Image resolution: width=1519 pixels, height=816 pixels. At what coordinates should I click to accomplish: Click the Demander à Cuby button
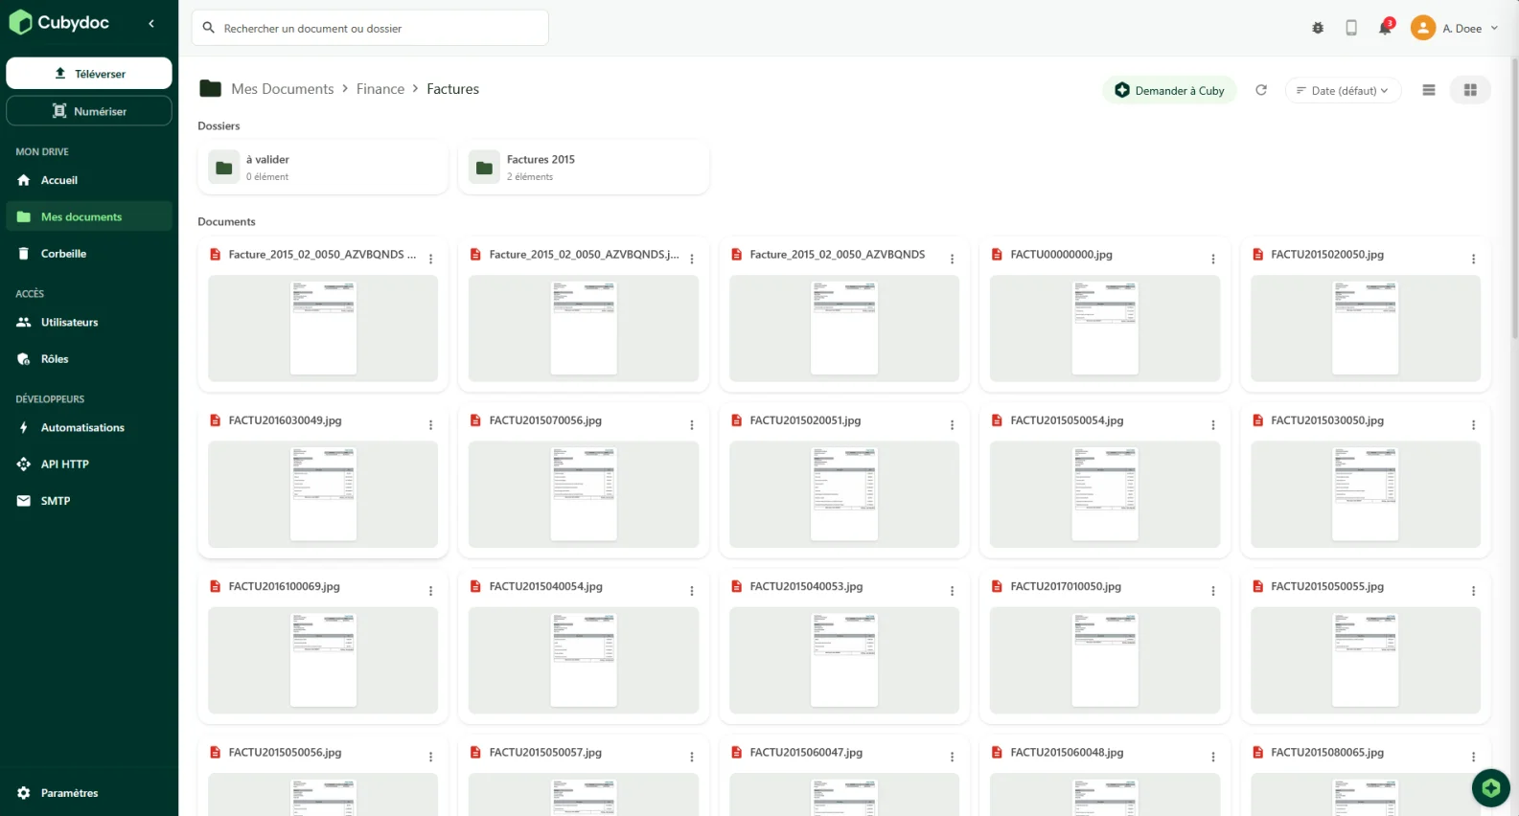tap(1170, 90)
